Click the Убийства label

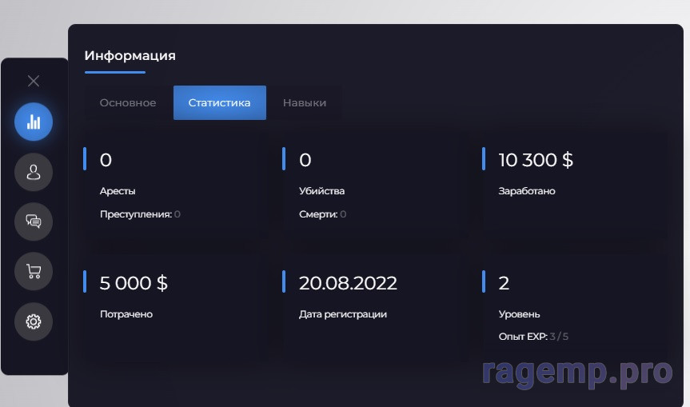click(321, 191)
